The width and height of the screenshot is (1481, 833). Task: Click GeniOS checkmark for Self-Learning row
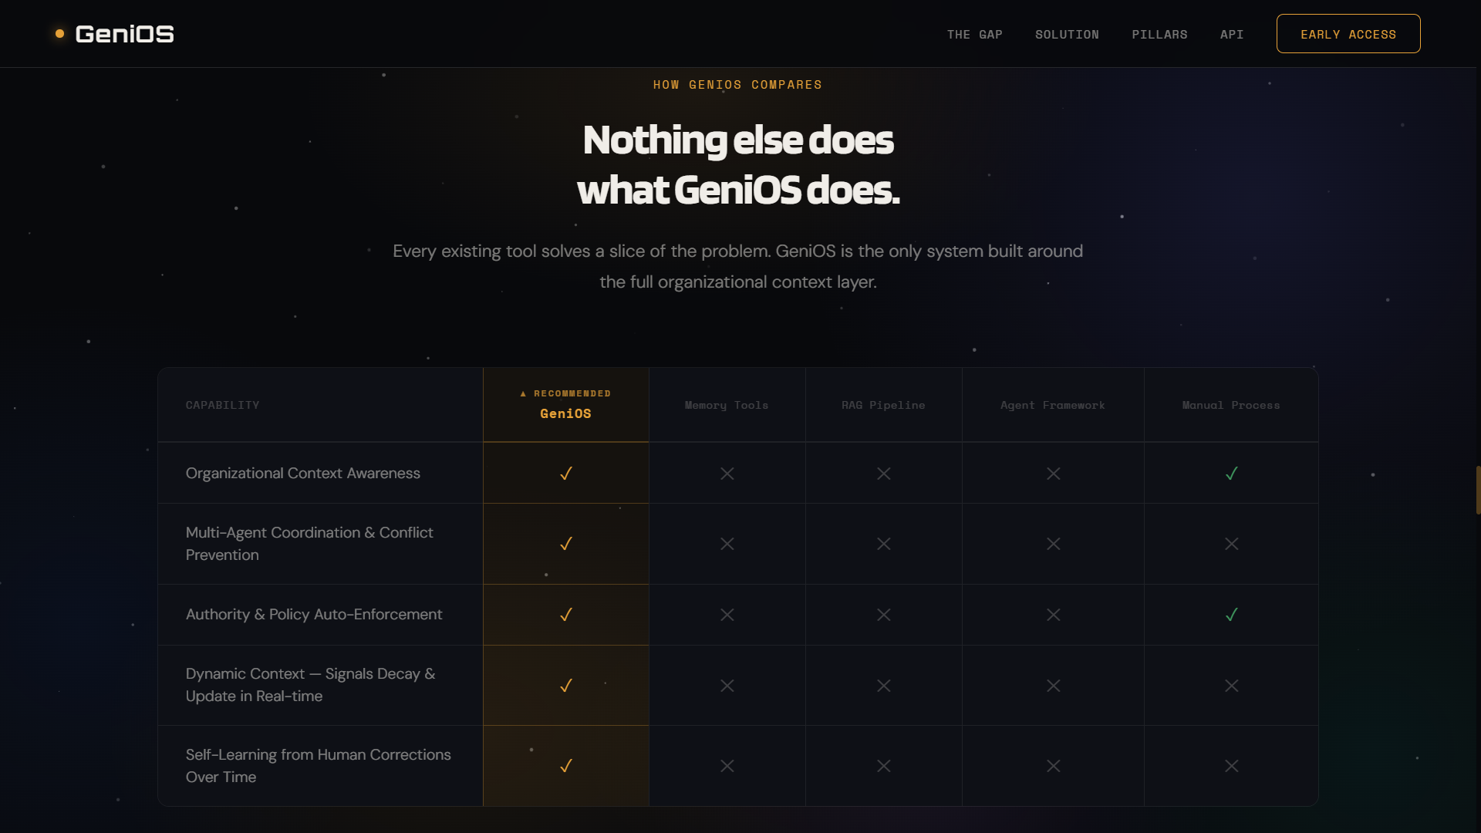pos(565,766)
